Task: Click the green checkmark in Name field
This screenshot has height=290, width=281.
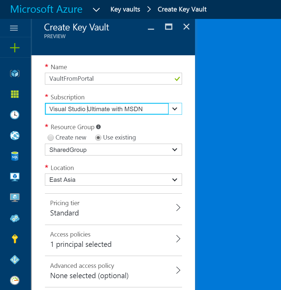Action: click(x=177, y=79)
